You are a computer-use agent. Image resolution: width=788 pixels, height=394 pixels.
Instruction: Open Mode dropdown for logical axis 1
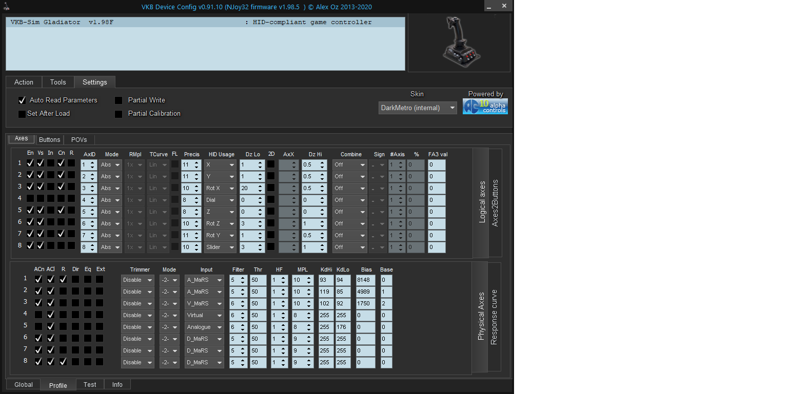[x=110, y=165]
